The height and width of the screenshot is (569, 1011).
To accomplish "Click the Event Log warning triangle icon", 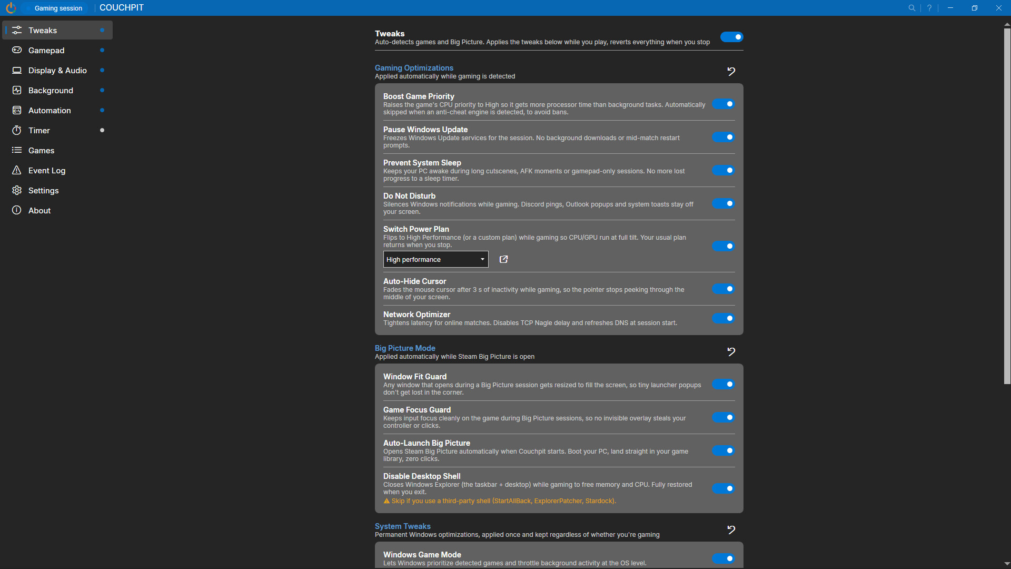I will [17, 170].
